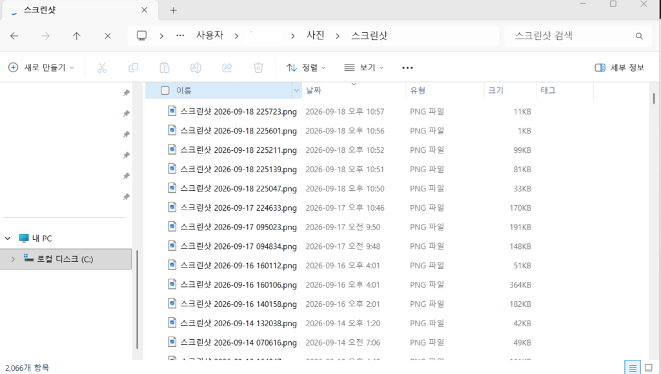
Task: Click the first pin icon in sidebar
Action: (x=126, y=93)
